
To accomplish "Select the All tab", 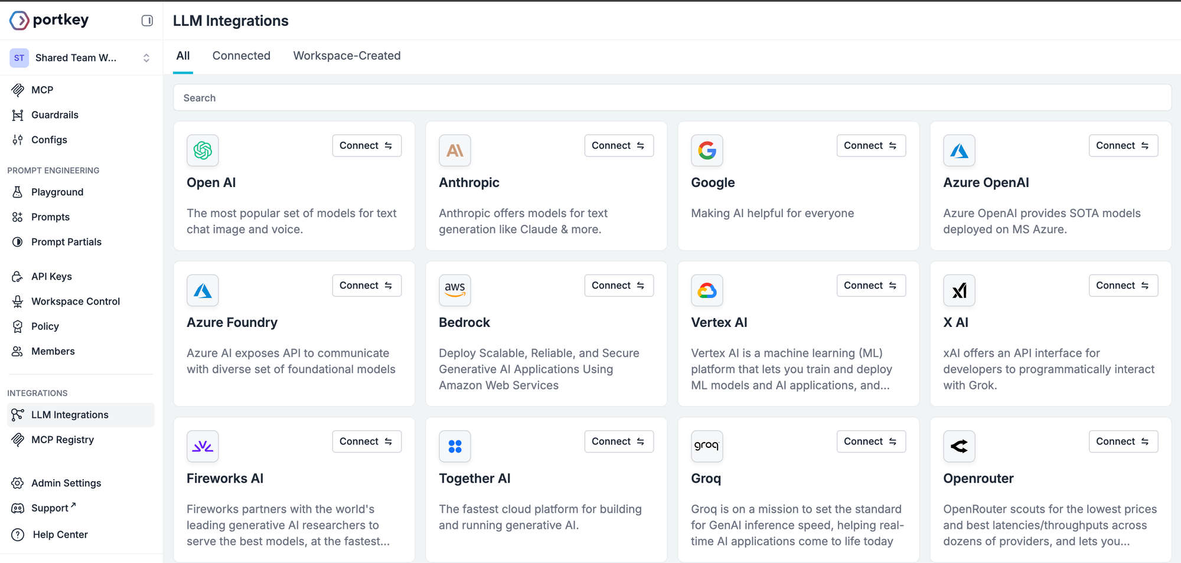I will (x=183, y=56).
